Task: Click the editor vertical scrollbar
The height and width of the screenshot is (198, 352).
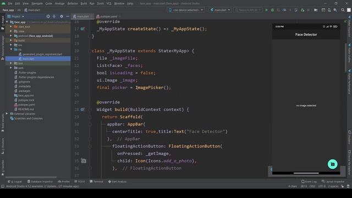Action: [345, 58]
